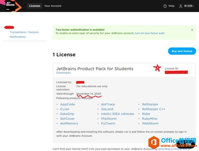The image size is (199, 151).
Task: Click the 'License ID:' label
Action: click(x=172, y=68)
